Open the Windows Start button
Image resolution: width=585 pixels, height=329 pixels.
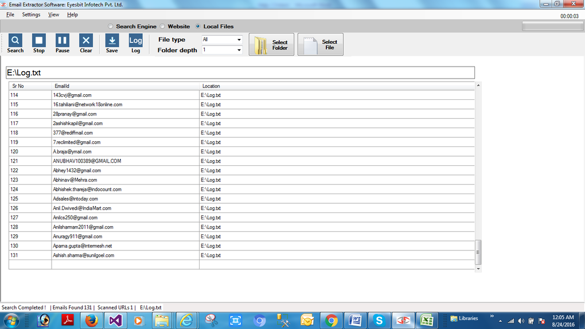click(x=11, y=321)
